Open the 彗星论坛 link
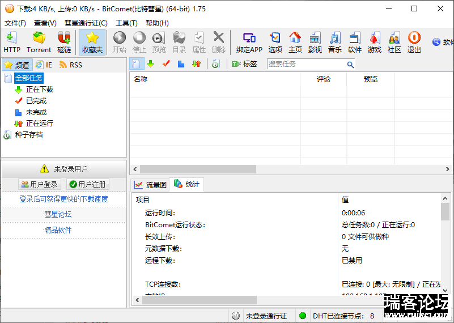 (58, 214)
